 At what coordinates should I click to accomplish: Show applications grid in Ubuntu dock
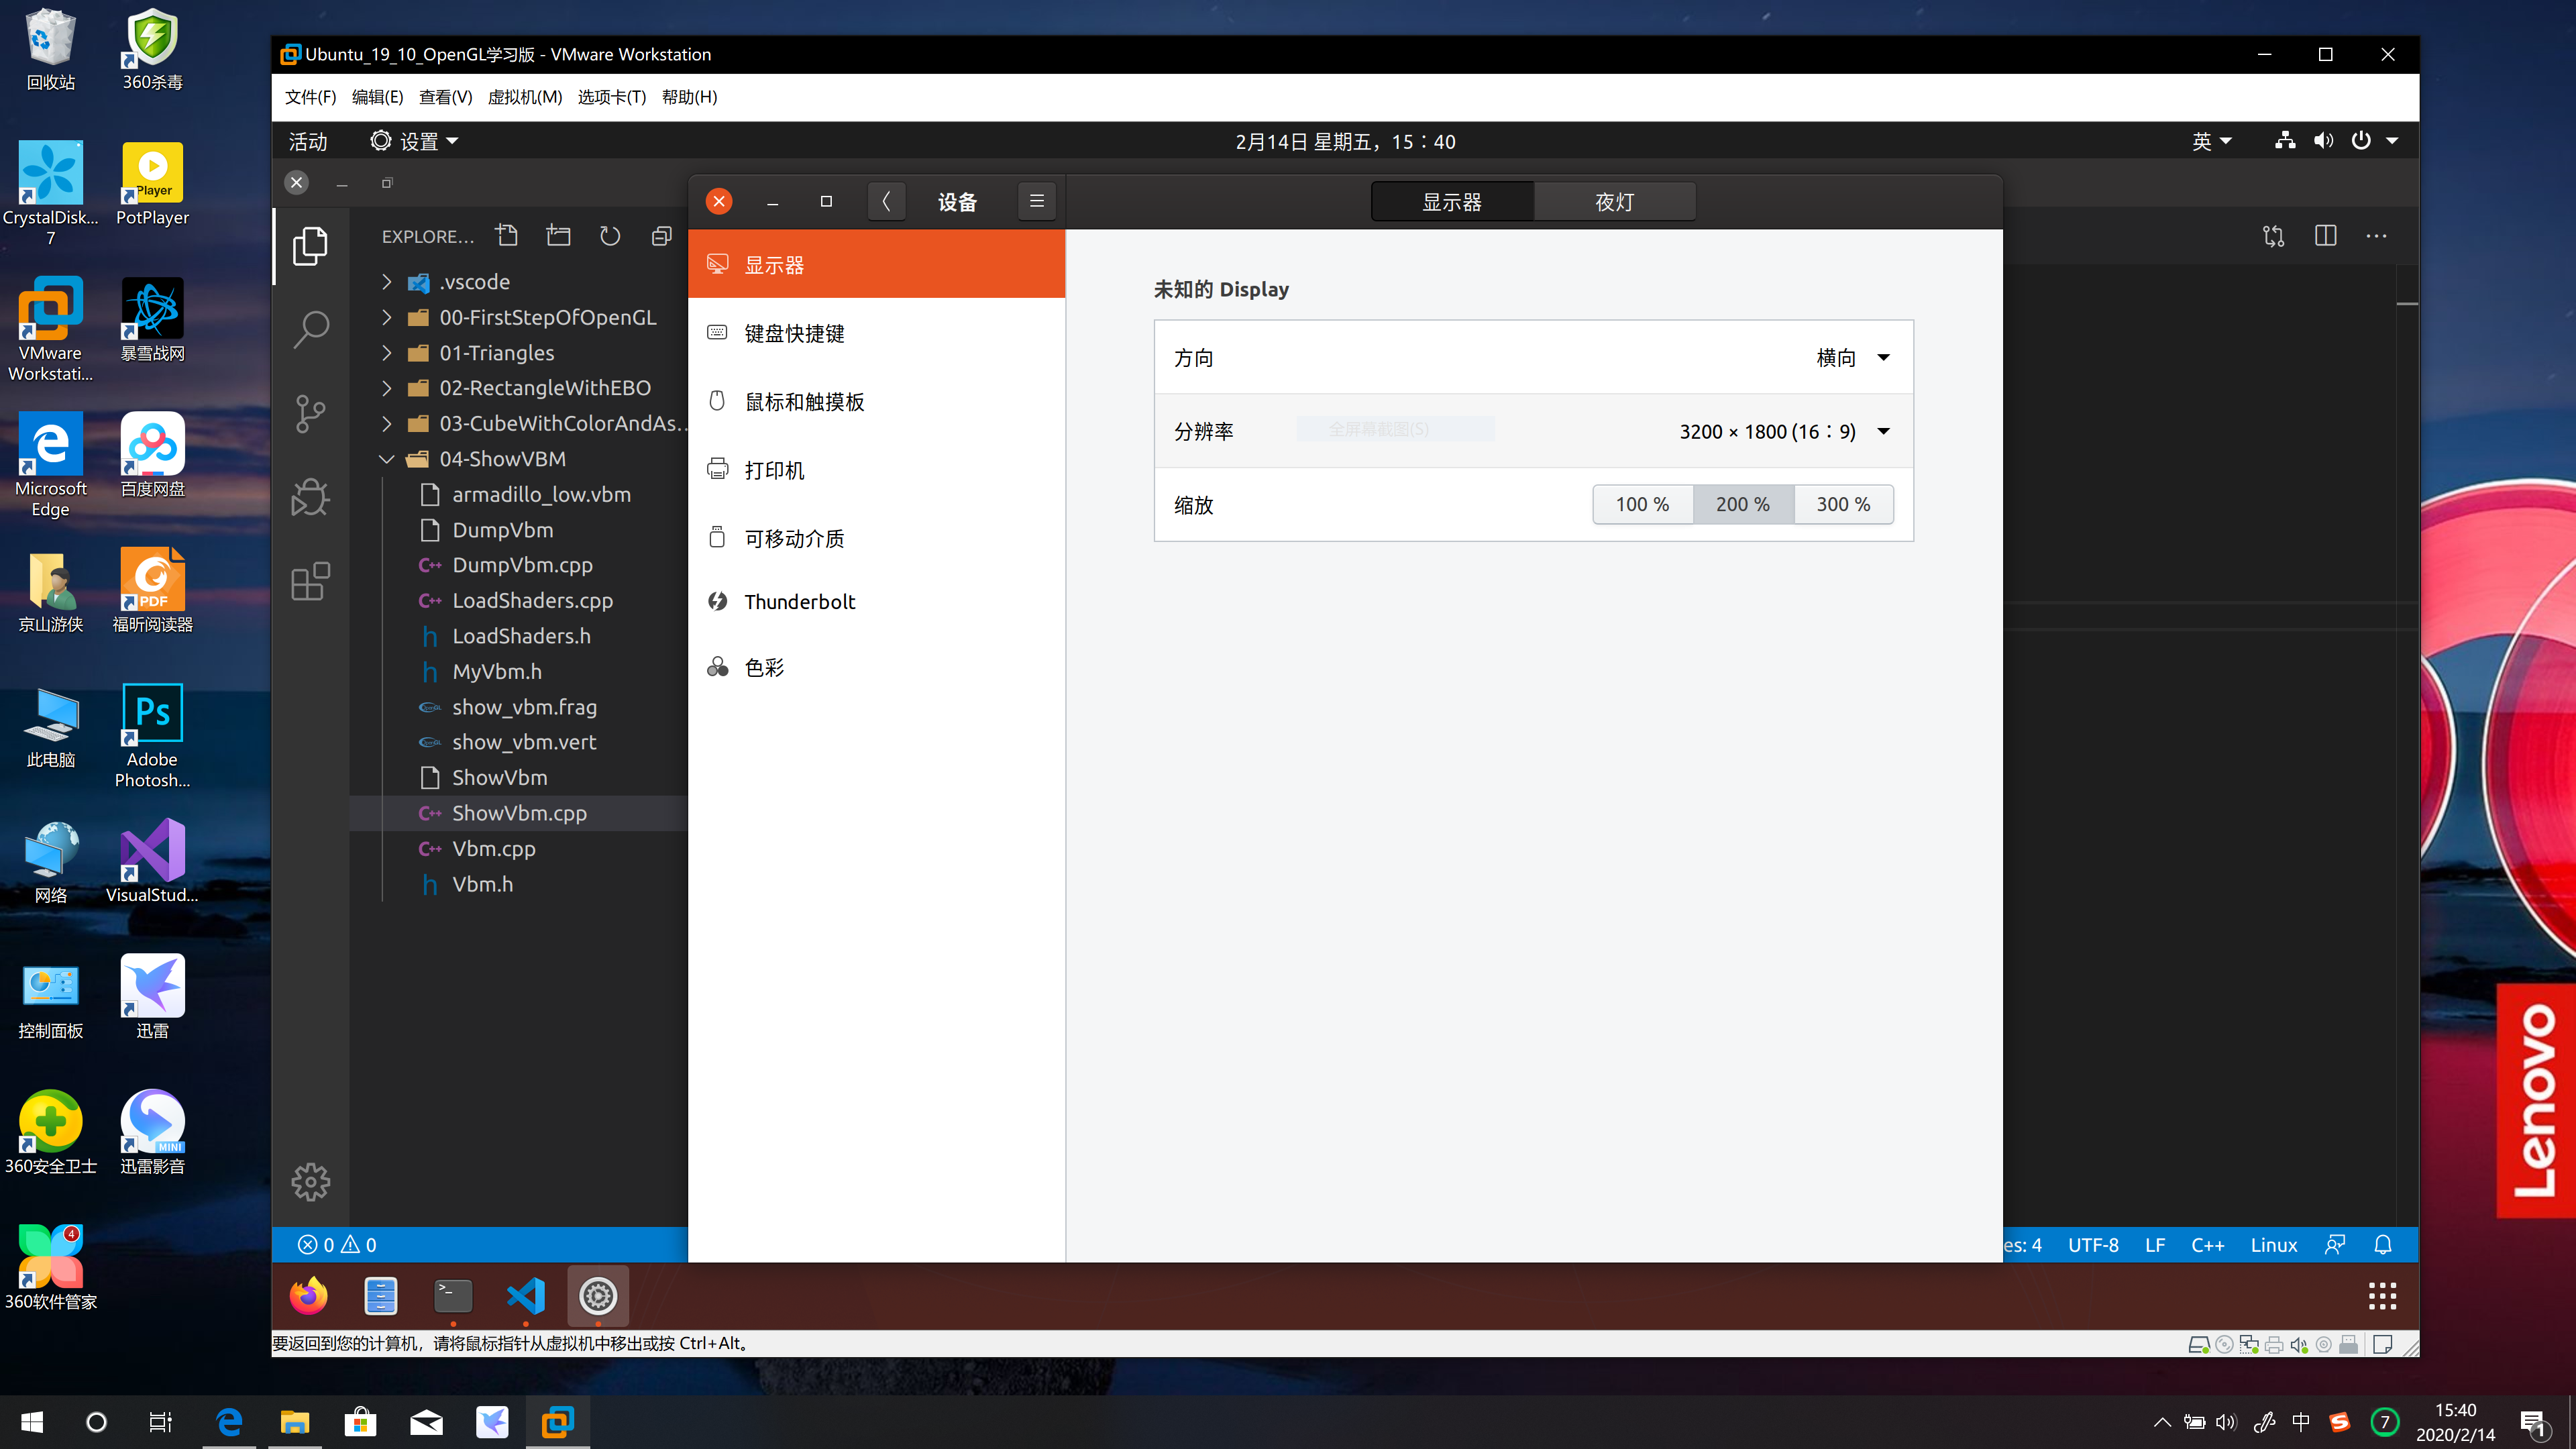pyautogui.click(x=2382, y=1296)
